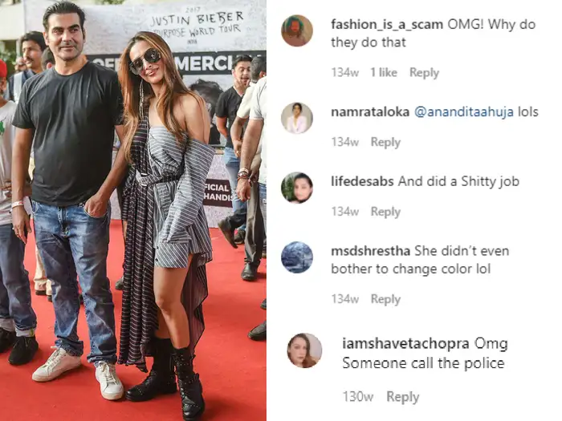Open fashion_is_a_scam profile avatar
The image size is (562, 421).
(297, 30)
